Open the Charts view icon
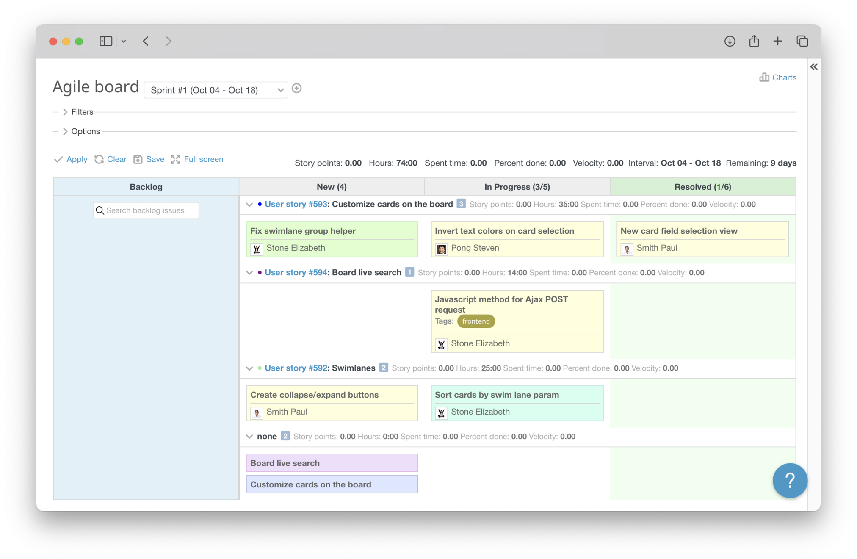The width and height of the screenshot is (857, 559). [764, 77]
